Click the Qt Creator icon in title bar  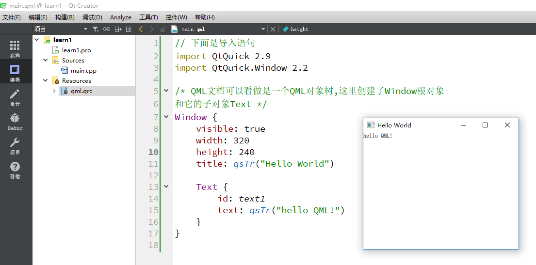tap(3, 5)
